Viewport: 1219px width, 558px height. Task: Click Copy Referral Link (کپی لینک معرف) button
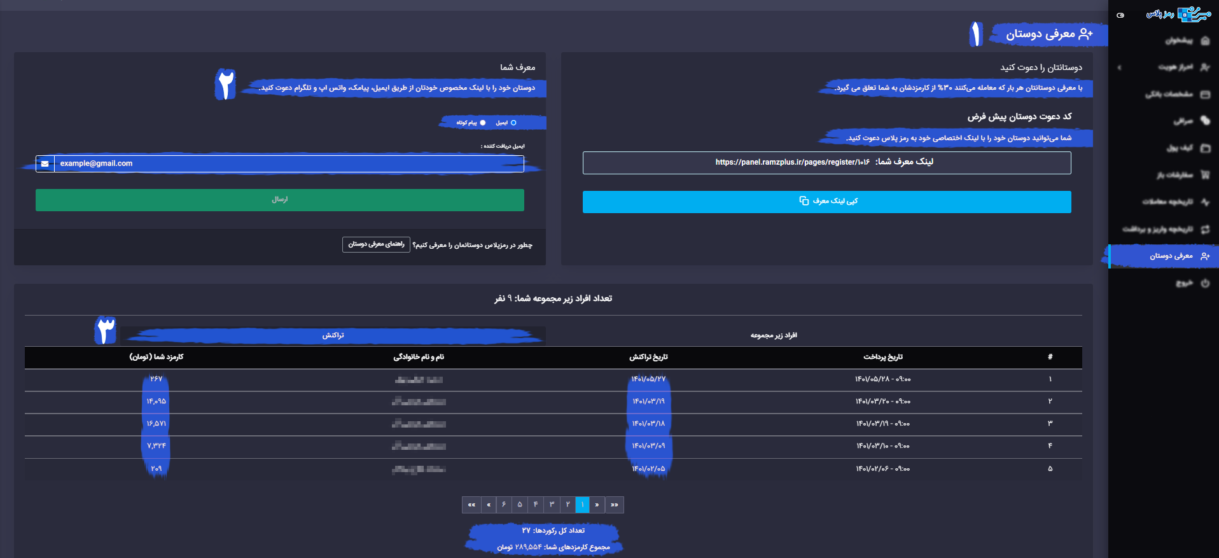827,202
